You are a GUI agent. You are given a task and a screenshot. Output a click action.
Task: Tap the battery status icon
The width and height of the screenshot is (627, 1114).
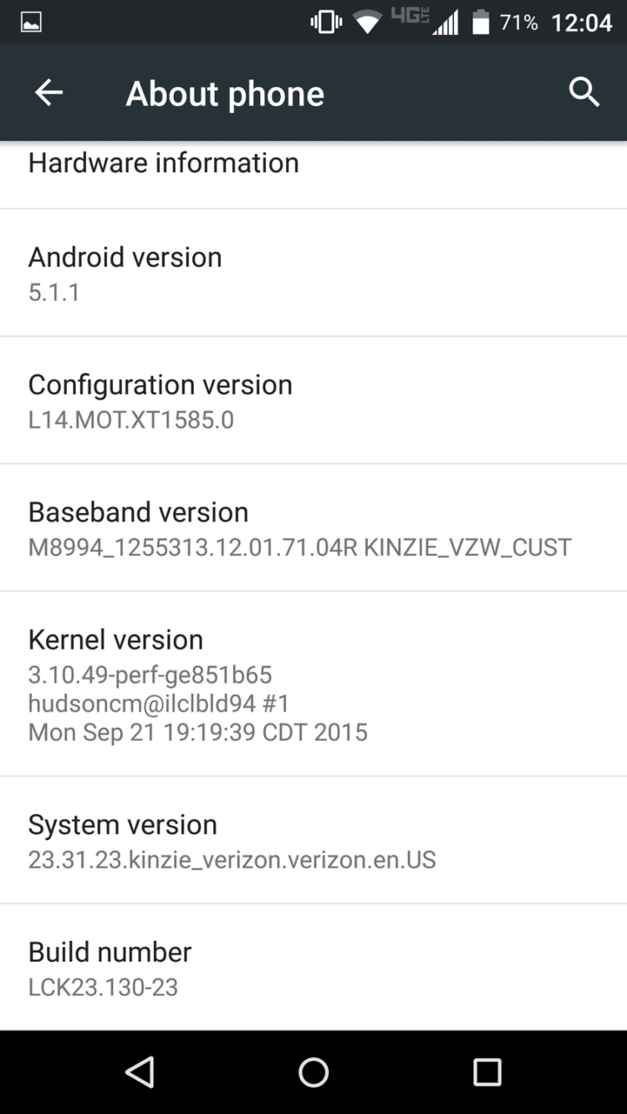pos(481,22)
